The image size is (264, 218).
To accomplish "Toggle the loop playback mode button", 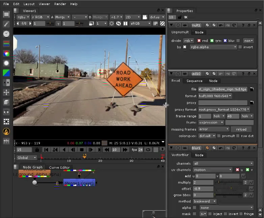I will 148,149.
